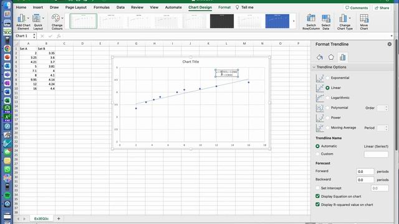399x224 pixels.
Task: Click the Power trendline icon
Action: tap(320, 118)
